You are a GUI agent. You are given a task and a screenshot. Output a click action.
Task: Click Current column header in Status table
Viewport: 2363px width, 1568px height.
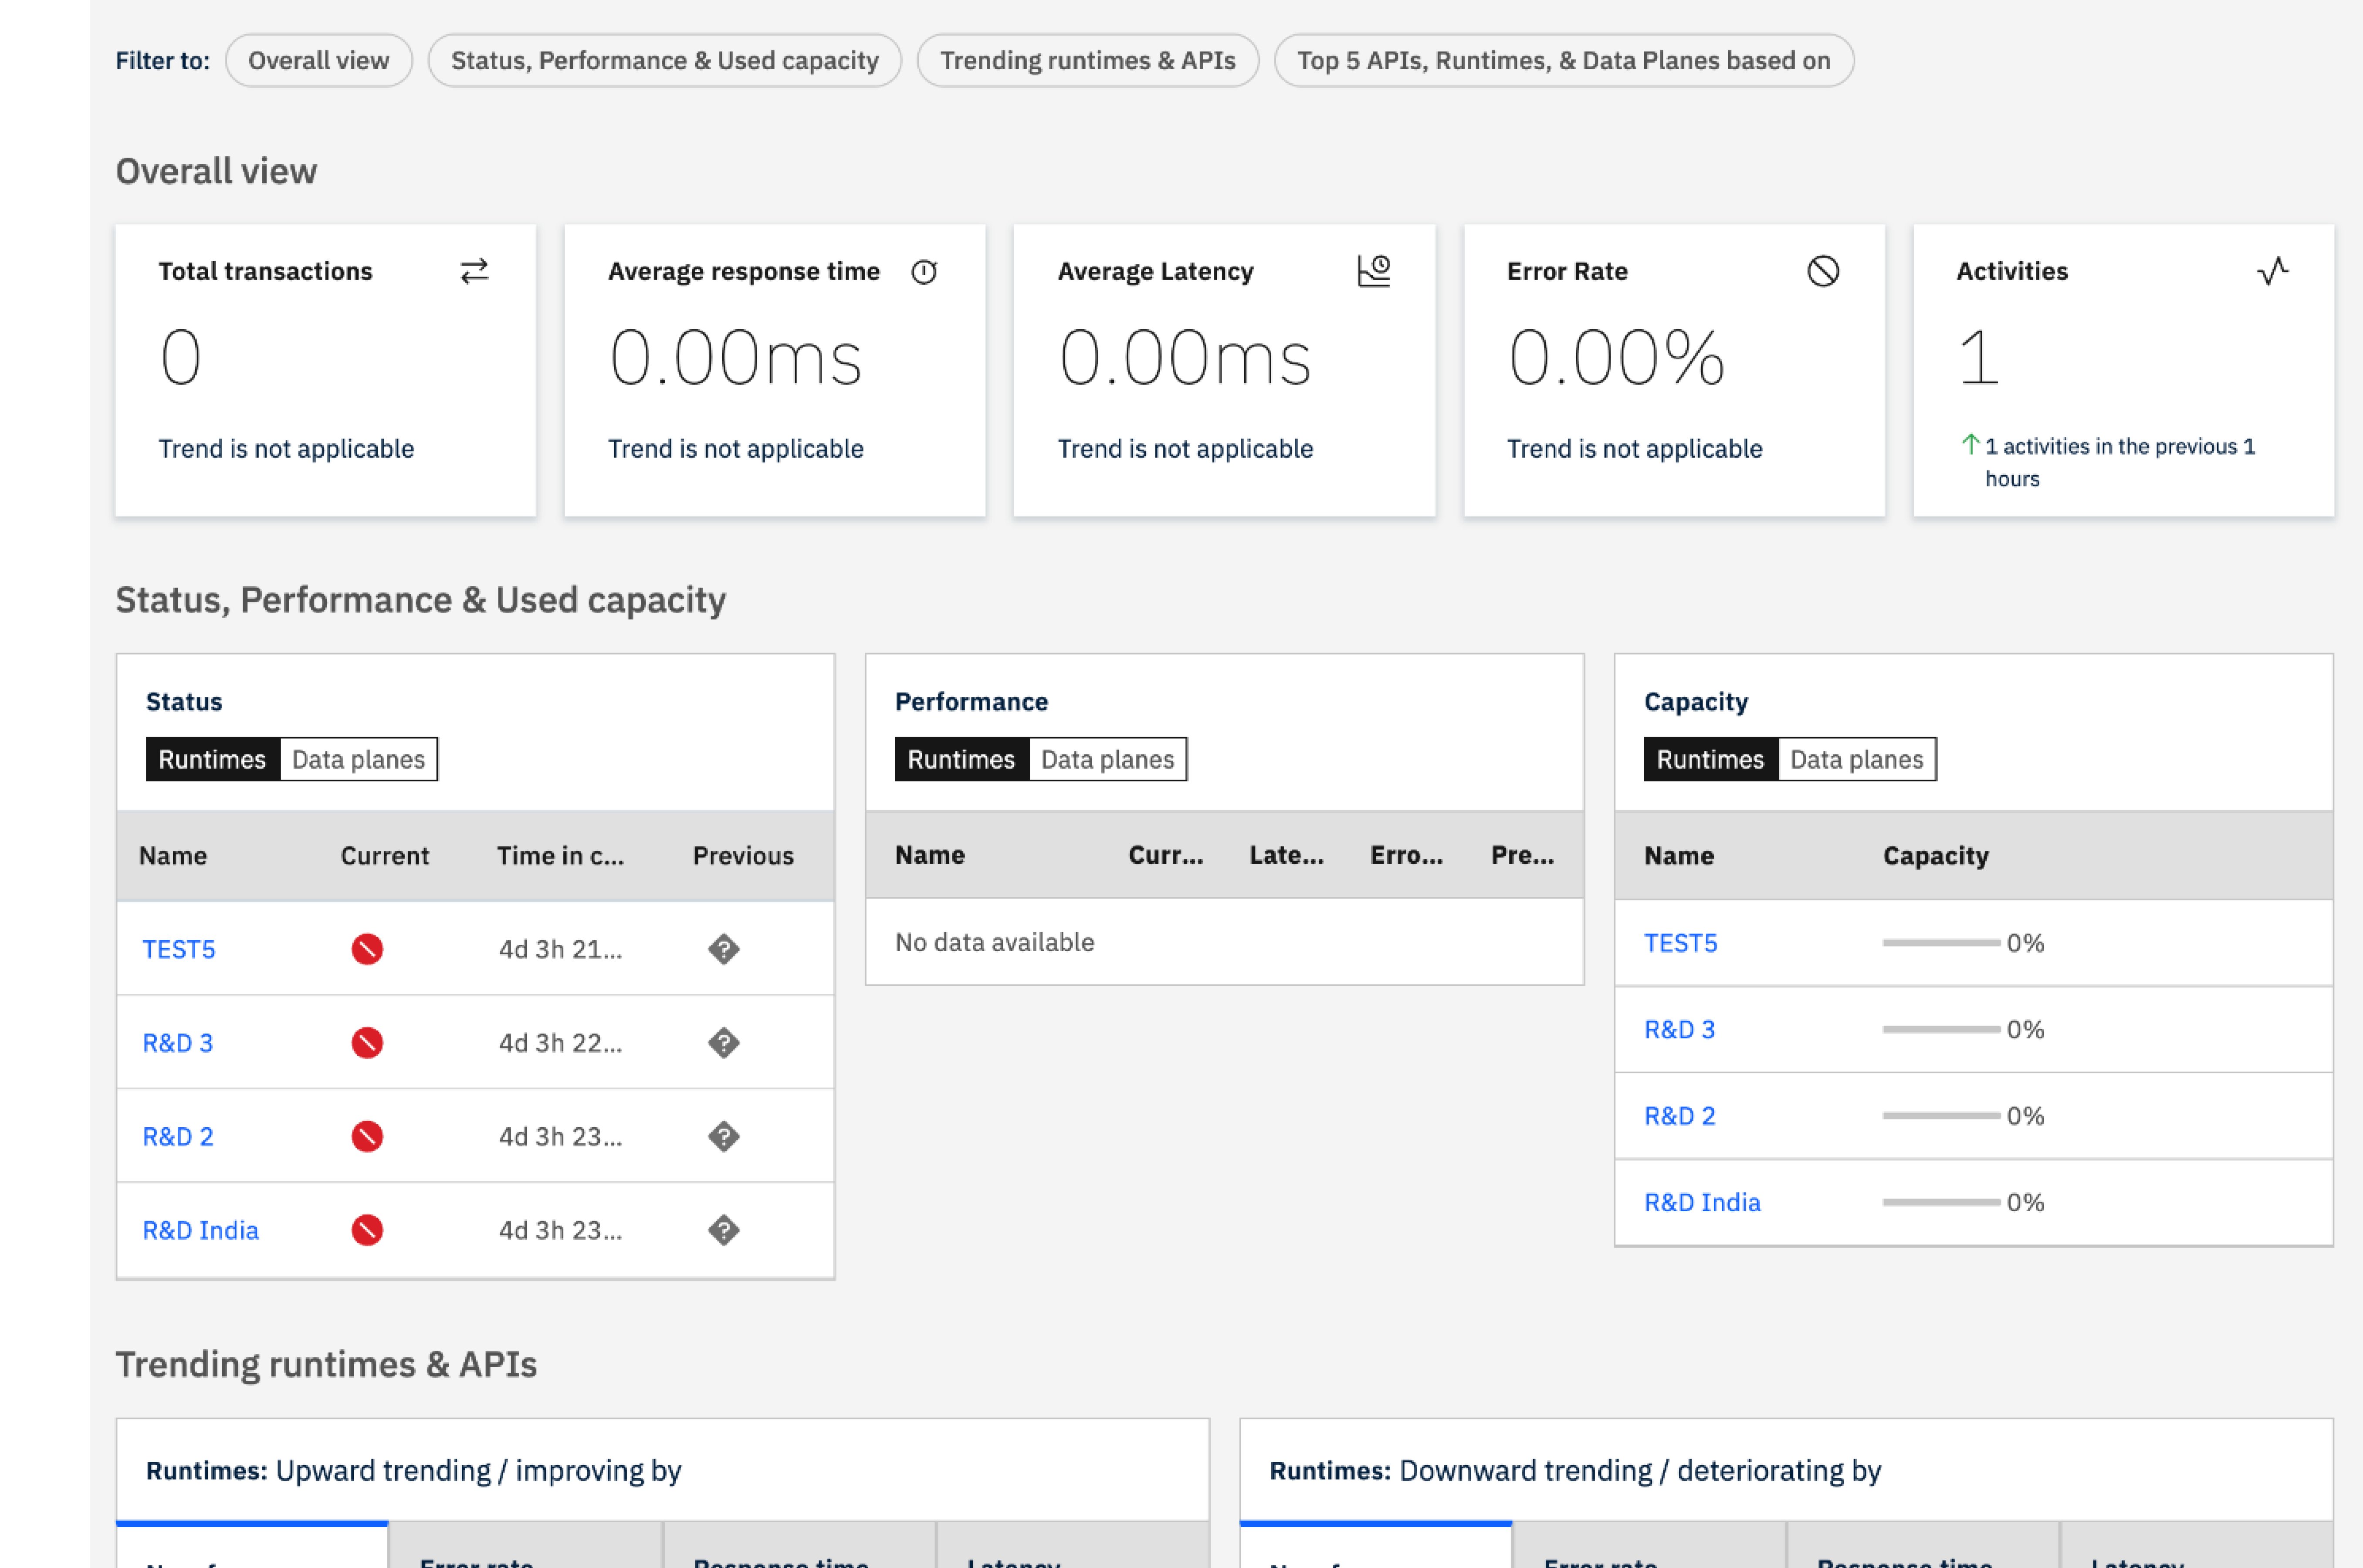[385, 856]
